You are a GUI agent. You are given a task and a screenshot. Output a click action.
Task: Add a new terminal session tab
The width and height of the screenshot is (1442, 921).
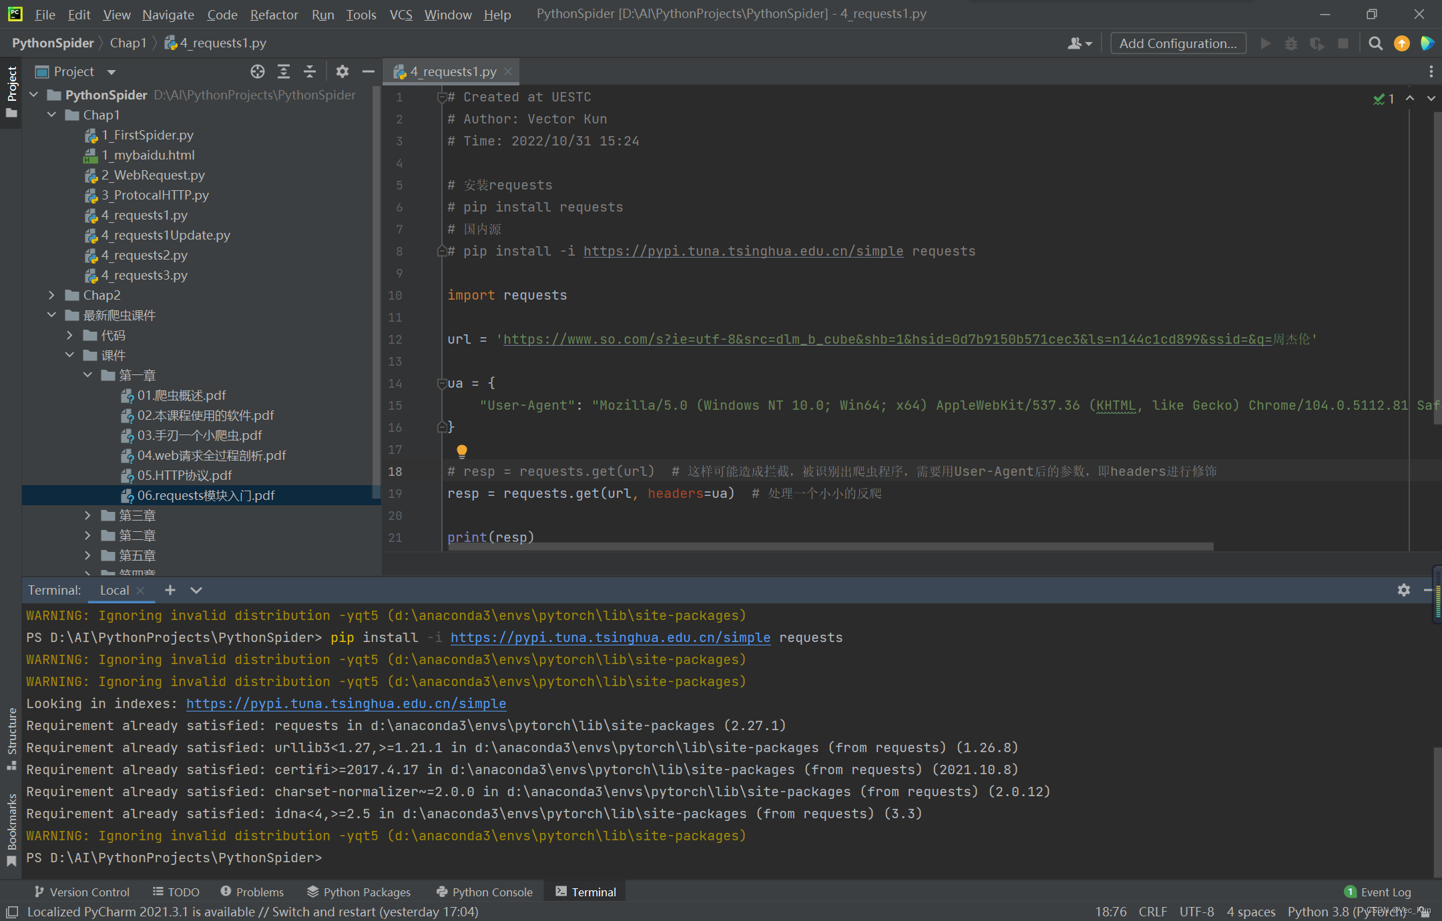[x=170, y=590]
